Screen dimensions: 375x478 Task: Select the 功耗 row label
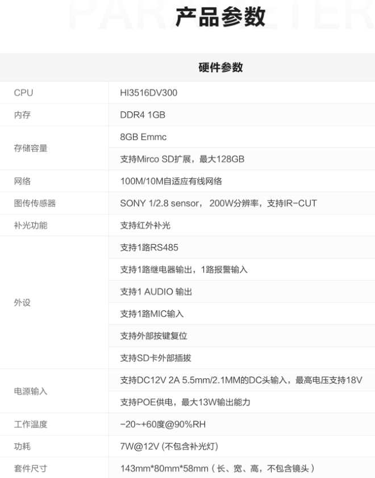pos(22,446)
